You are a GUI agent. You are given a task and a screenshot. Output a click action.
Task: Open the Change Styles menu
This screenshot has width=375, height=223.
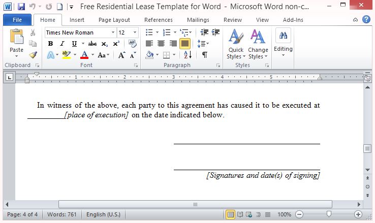258,44
